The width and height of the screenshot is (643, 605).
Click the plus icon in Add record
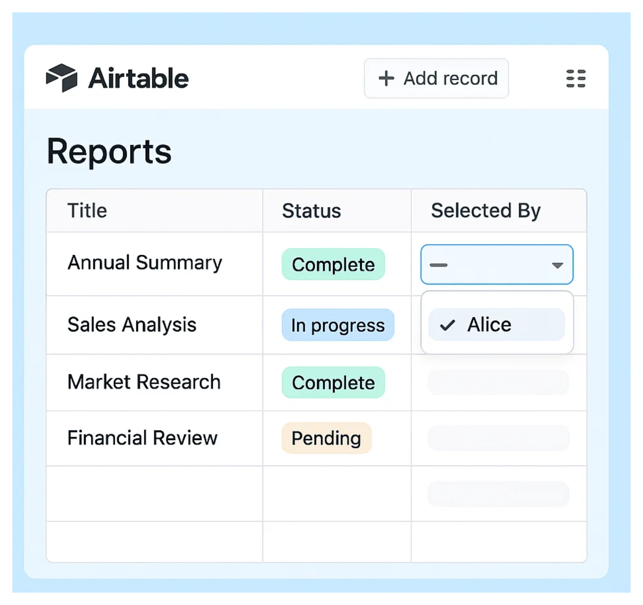(x=386, y=78)
